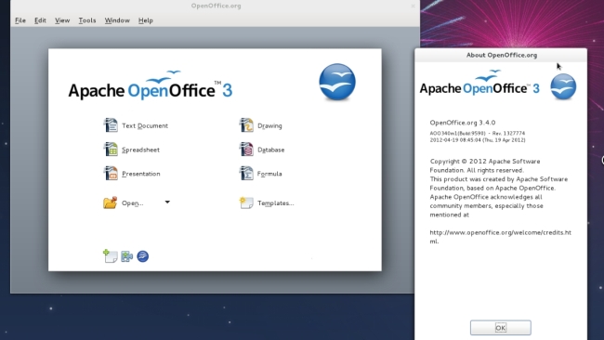Open the View menu
Viewport: 604px width, 340px height.
(x=62, y=20)
